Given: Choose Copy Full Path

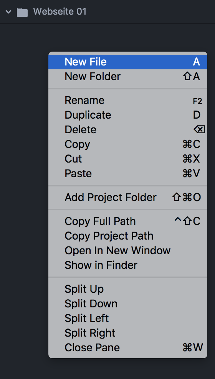Looking at the screenshot, I should (128, 221).
